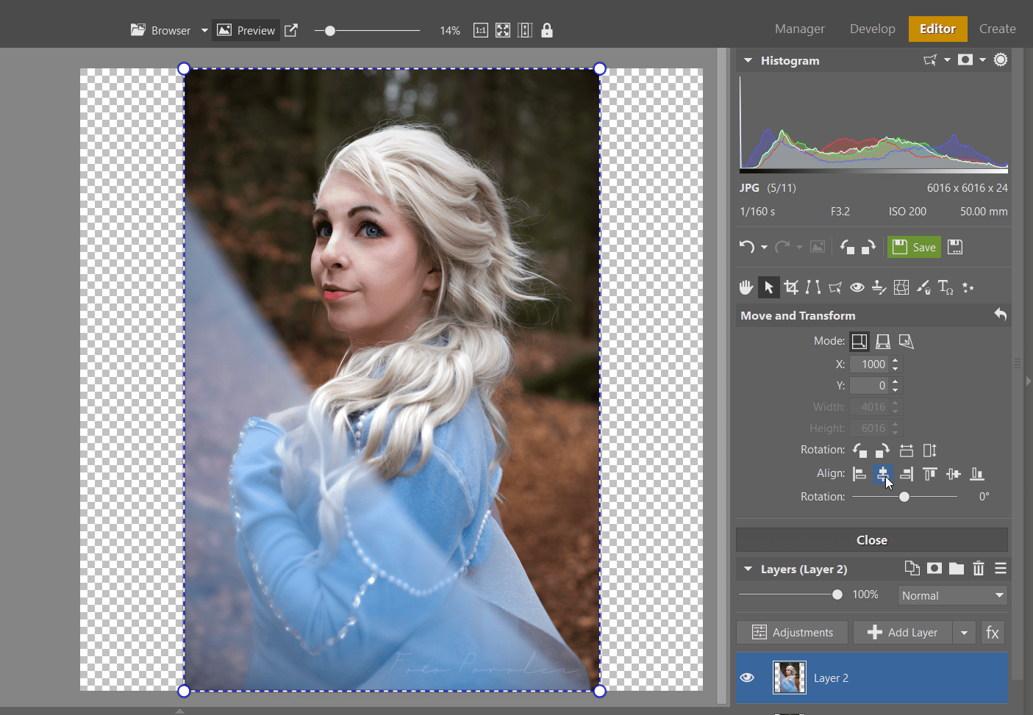1033x715 pixels.
Task: Rotate the image left from the main toolbar
Action: 848,247
